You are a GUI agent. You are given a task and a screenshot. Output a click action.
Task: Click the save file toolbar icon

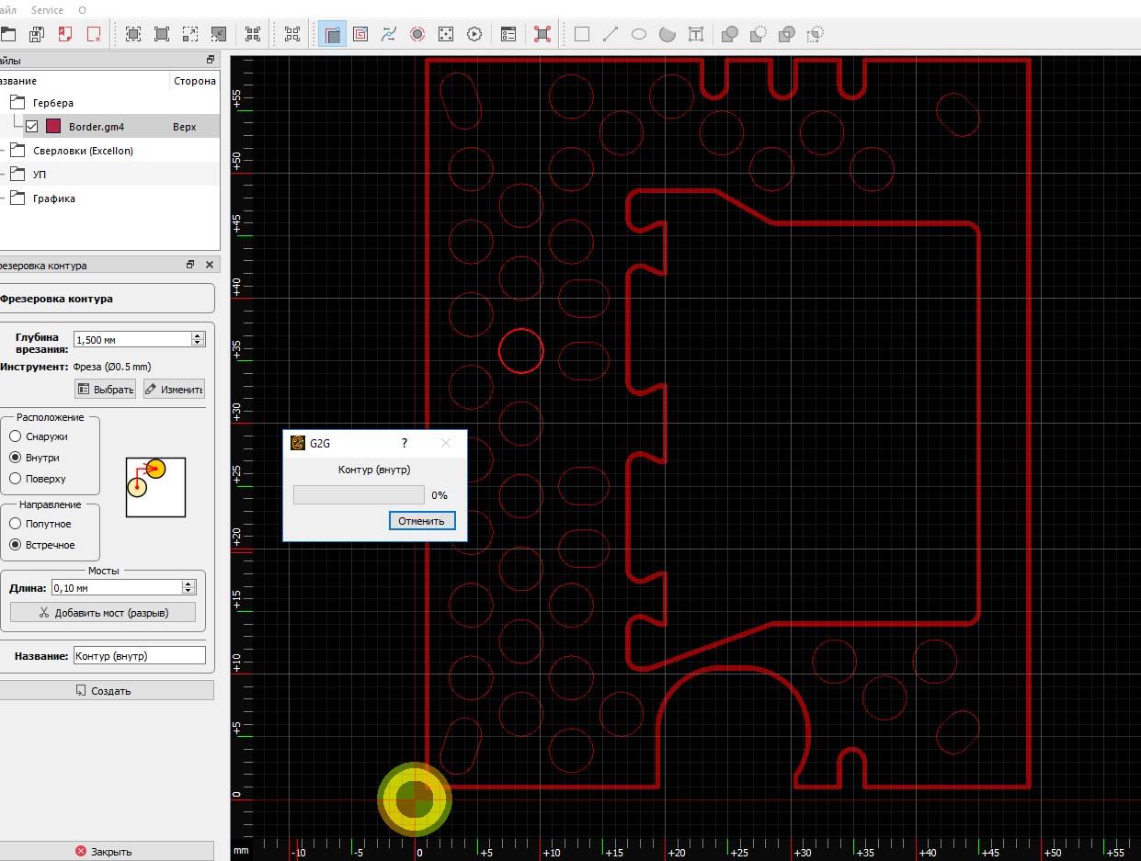point(37,34)
